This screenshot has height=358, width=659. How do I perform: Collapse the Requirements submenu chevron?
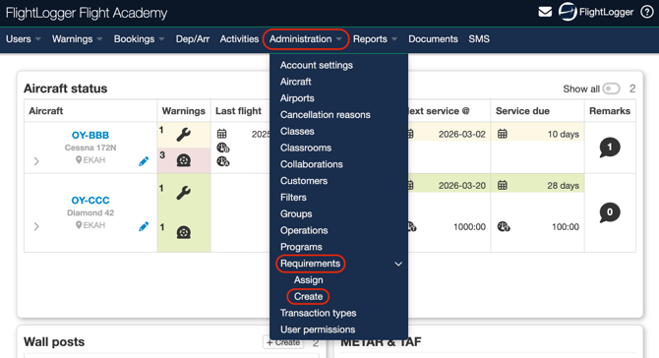click(x=398, y=264)
